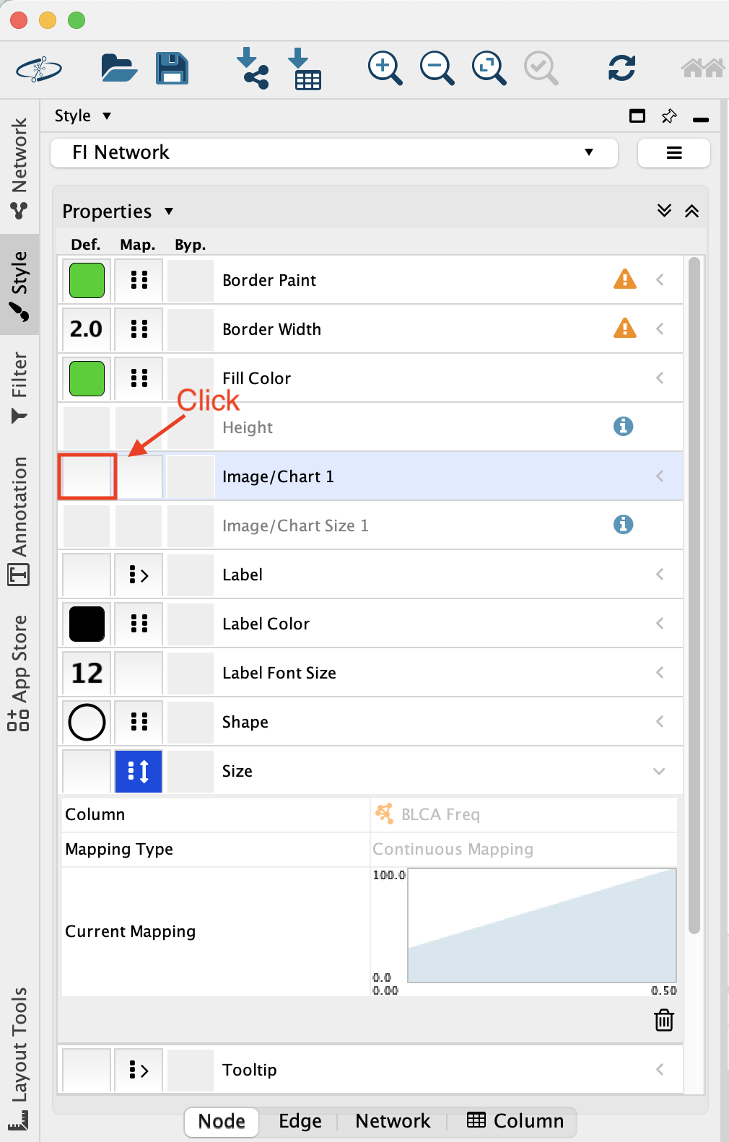Click the green Fill Color default swatch
The width and height of the screenshot is (729, 1142).
[x=87, y=378]
